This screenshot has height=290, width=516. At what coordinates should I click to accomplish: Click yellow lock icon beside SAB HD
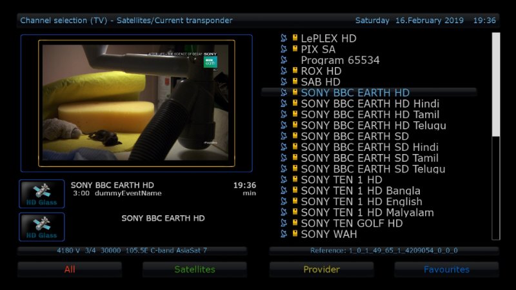click(x=295, y=81)
